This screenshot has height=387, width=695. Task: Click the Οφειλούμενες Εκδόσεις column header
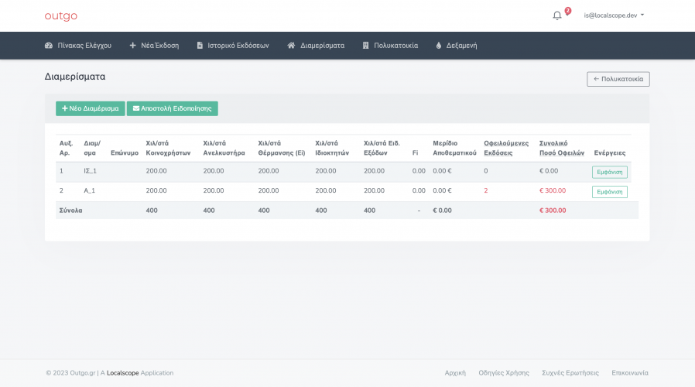[x=506, y=148]
